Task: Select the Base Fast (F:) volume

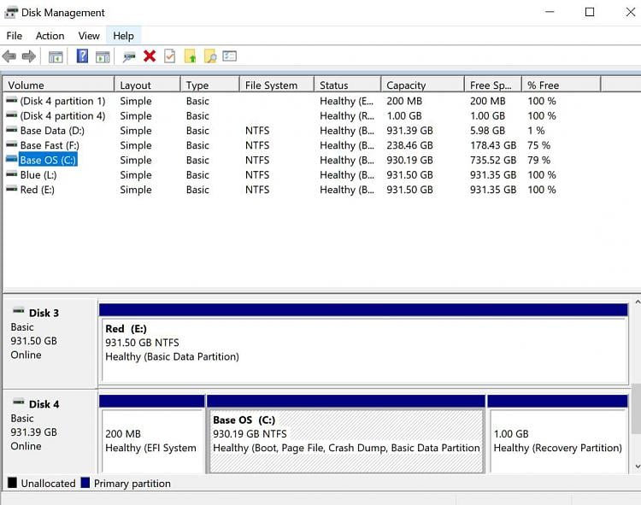Action: (50, 145)
